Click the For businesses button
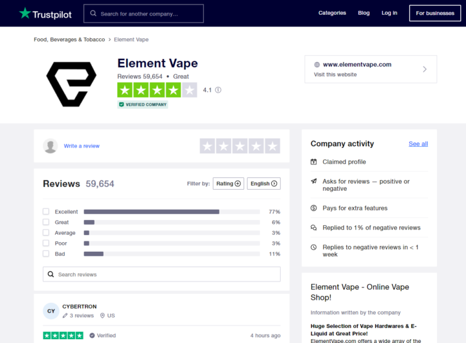 435,13
